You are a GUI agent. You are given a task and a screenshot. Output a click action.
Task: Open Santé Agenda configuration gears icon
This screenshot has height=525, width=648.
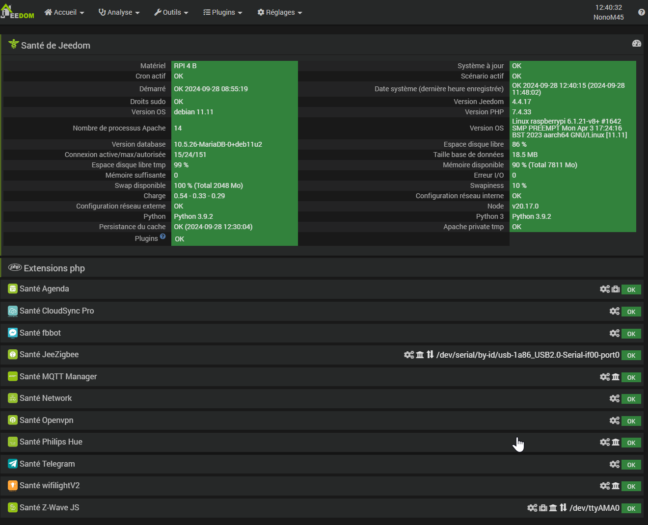tap(605, 289)
